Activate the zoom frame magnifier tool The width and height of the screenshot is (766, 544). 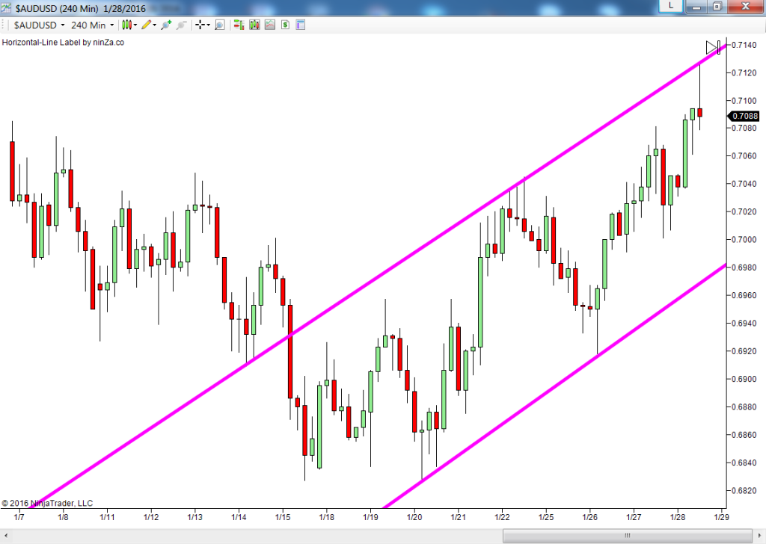click(x=220, y=25)
